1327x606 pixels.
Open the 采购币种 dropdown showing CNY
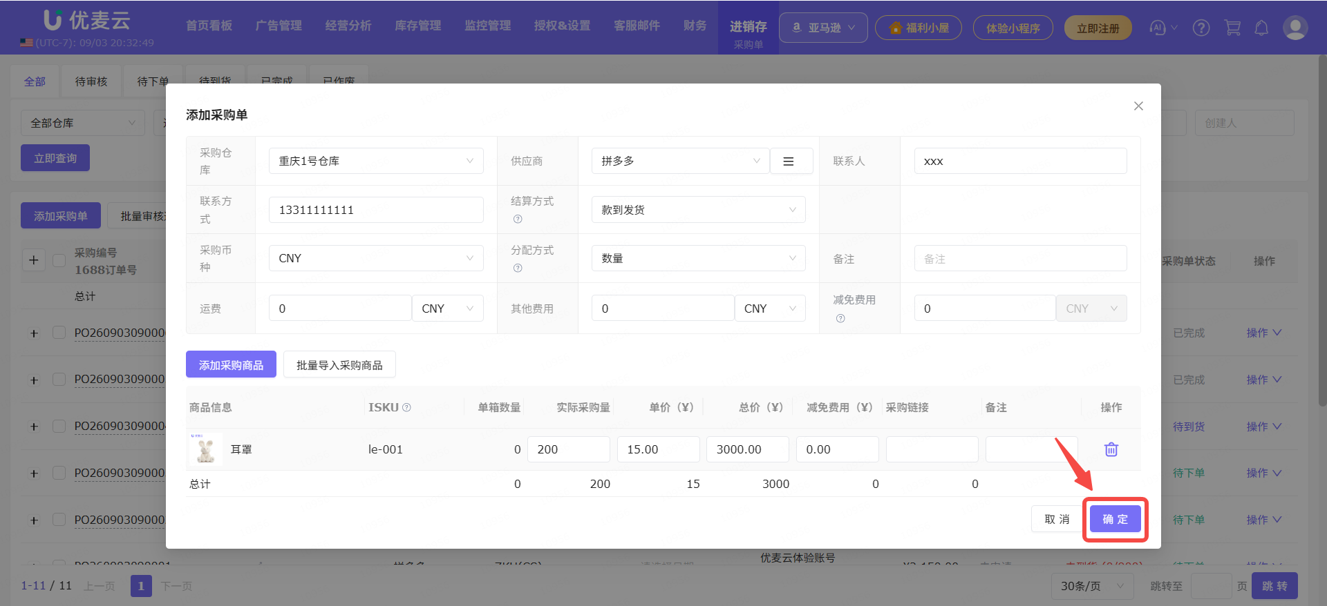(x=376, y=258)
